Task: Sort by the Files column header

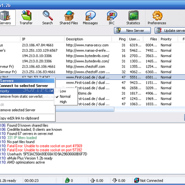Action: 151,39
